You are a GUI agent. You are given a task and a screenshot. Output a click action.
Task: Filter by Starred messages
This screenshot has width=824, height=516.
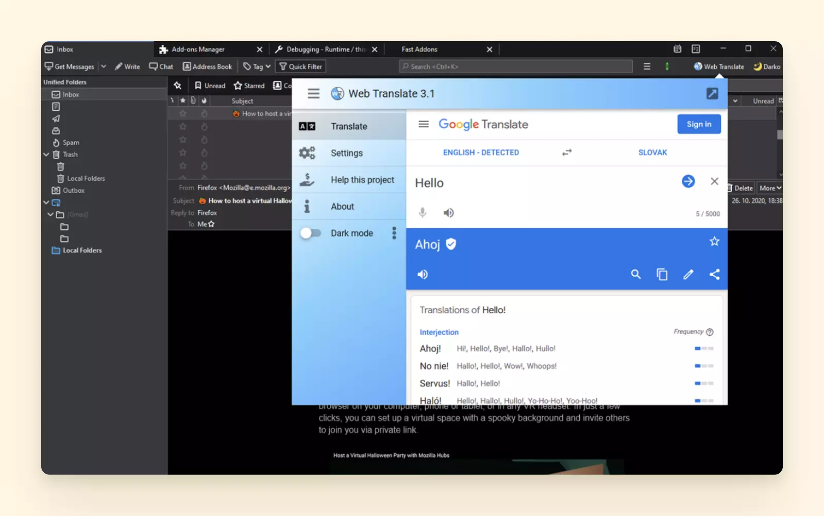(x=249, y=85)
